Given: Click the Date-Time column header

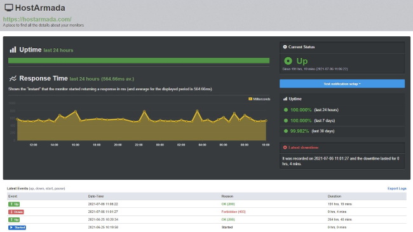Looking at the screenshot, I should click(x=96, y=196).
